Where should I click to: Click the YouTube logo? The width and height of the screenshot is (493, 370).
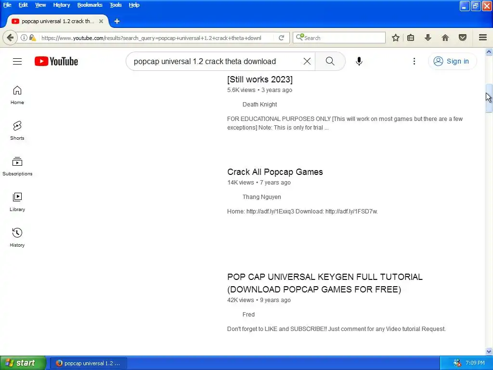point(56,61)
